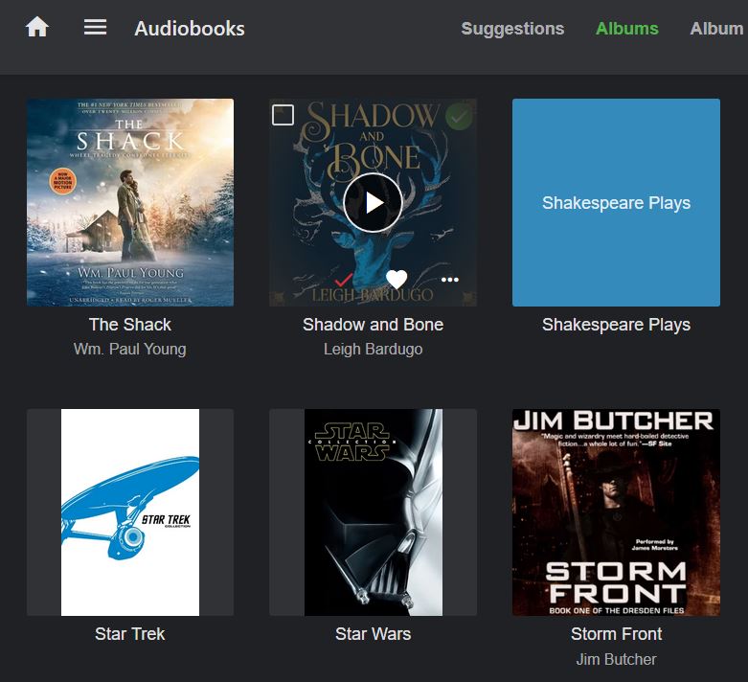Play the Shadow and Bone audiobook
This screenshot has width=748, height=682.
tap(373, 203)
